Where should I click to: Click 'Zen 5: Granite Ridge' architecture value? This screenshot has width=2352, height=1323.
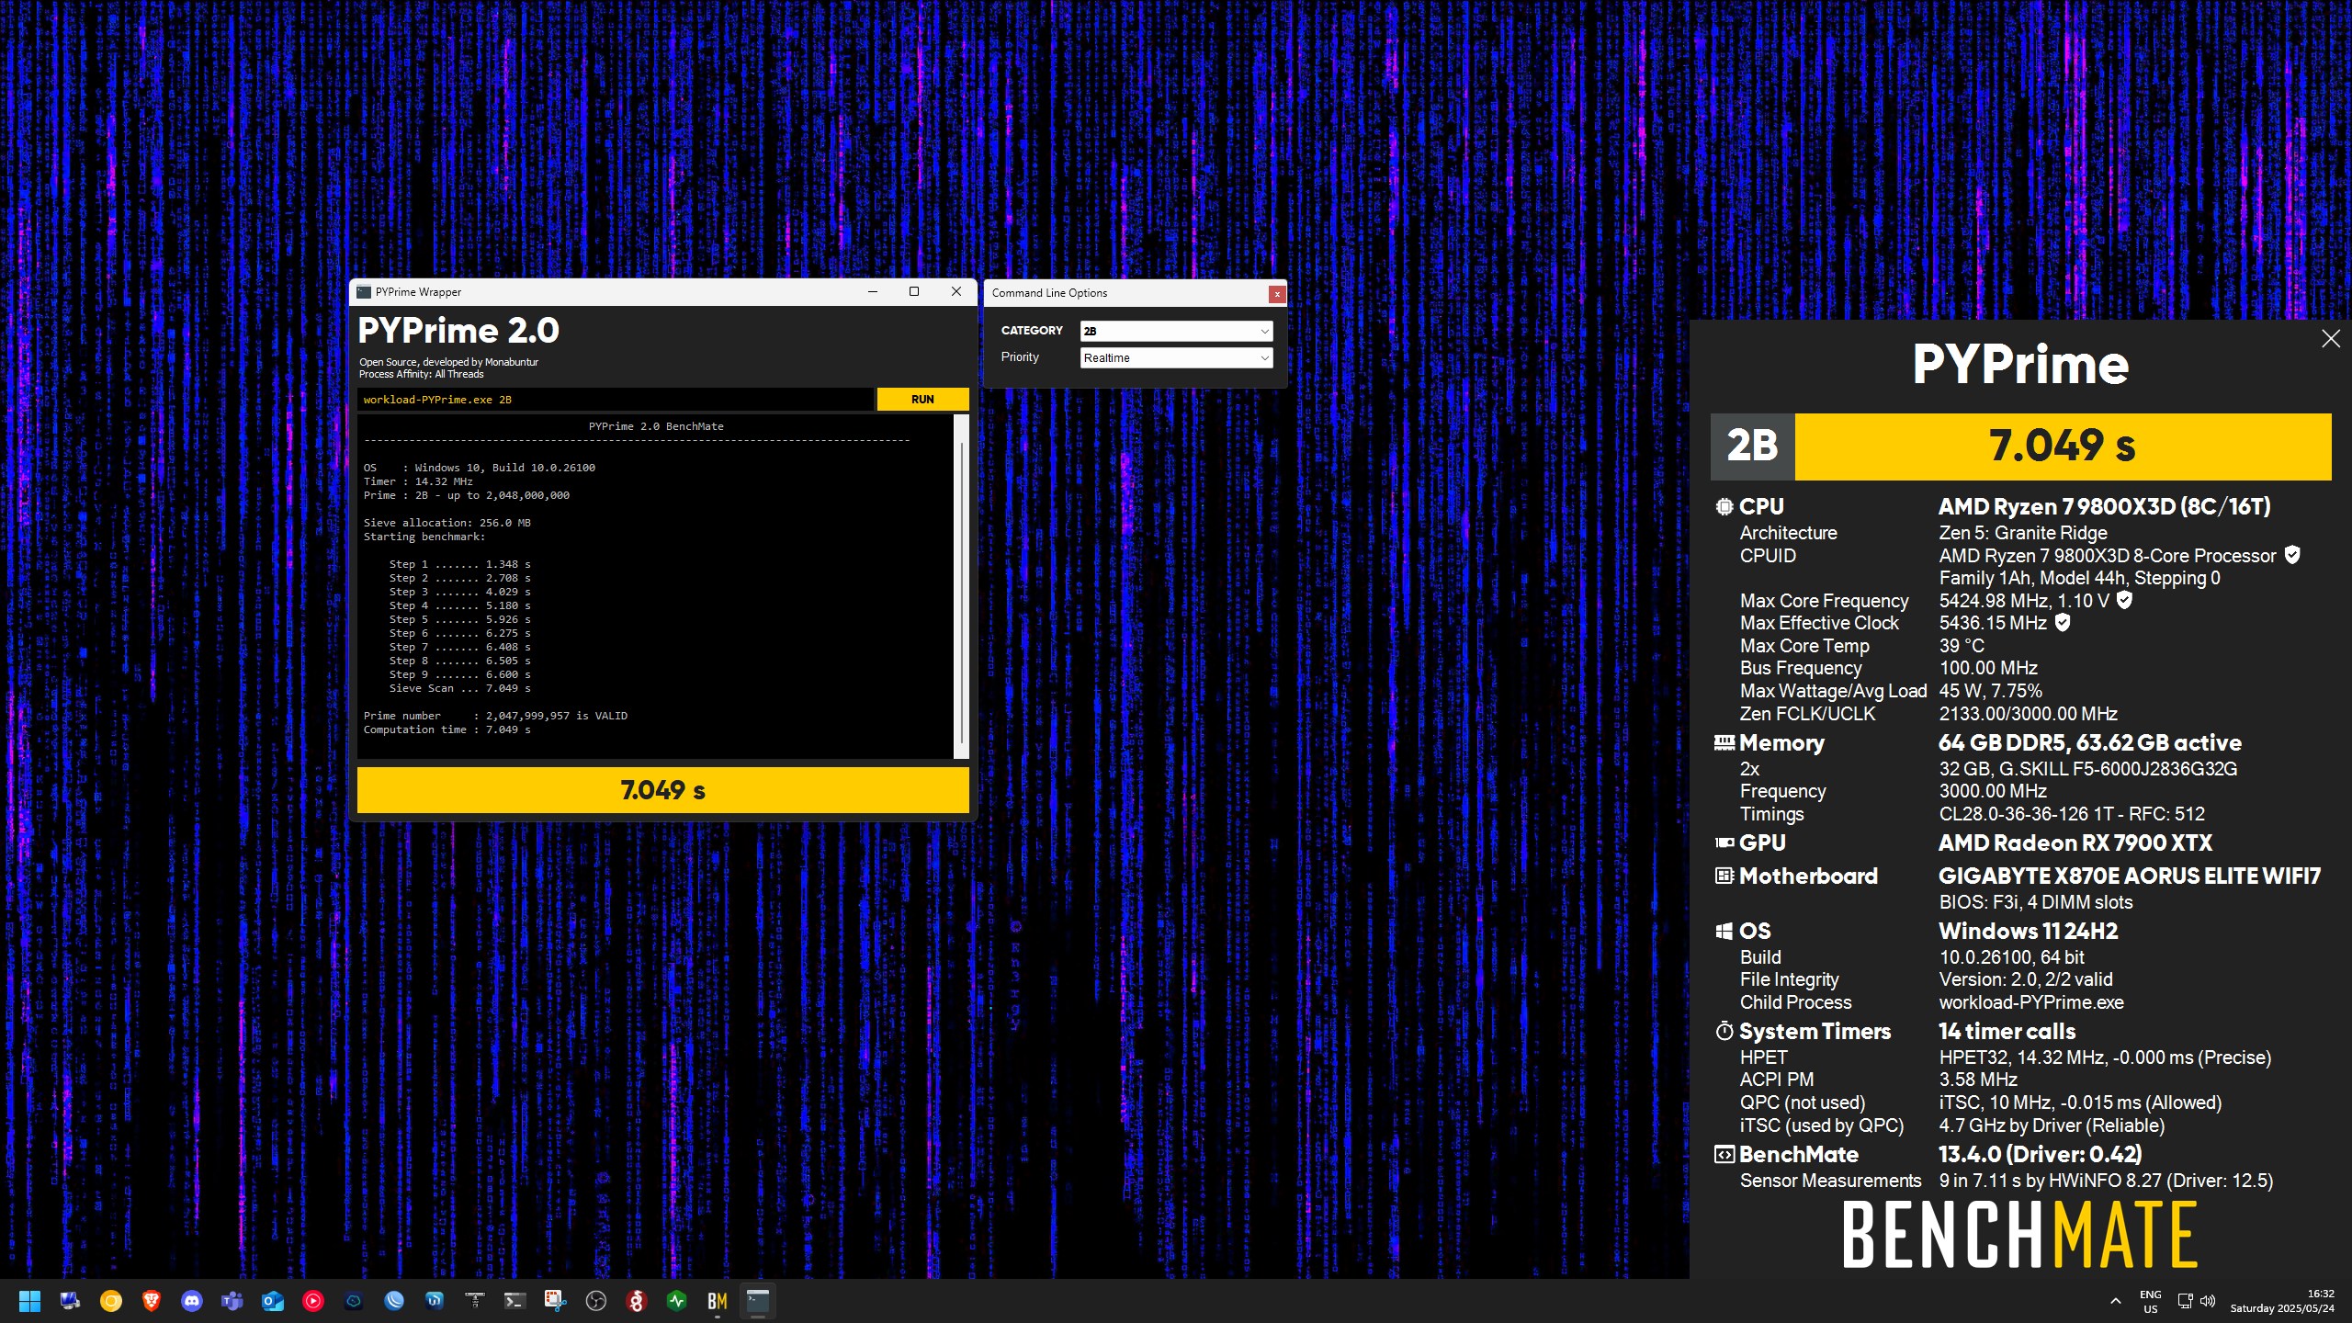tap(2023, 533)
